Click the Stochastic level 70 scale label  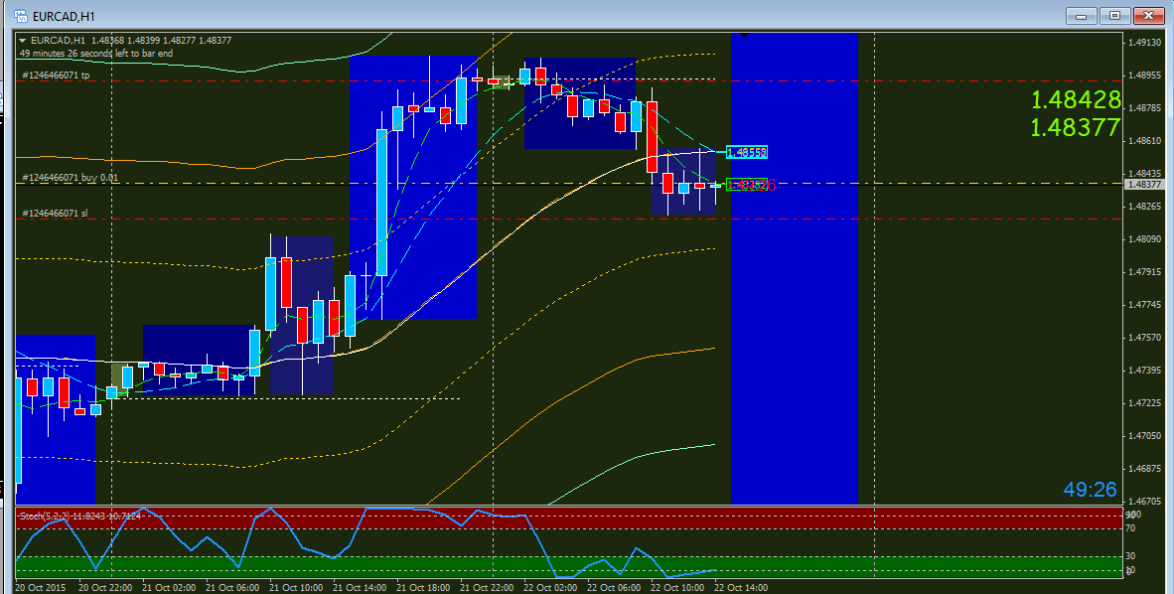coord(1130,528)
